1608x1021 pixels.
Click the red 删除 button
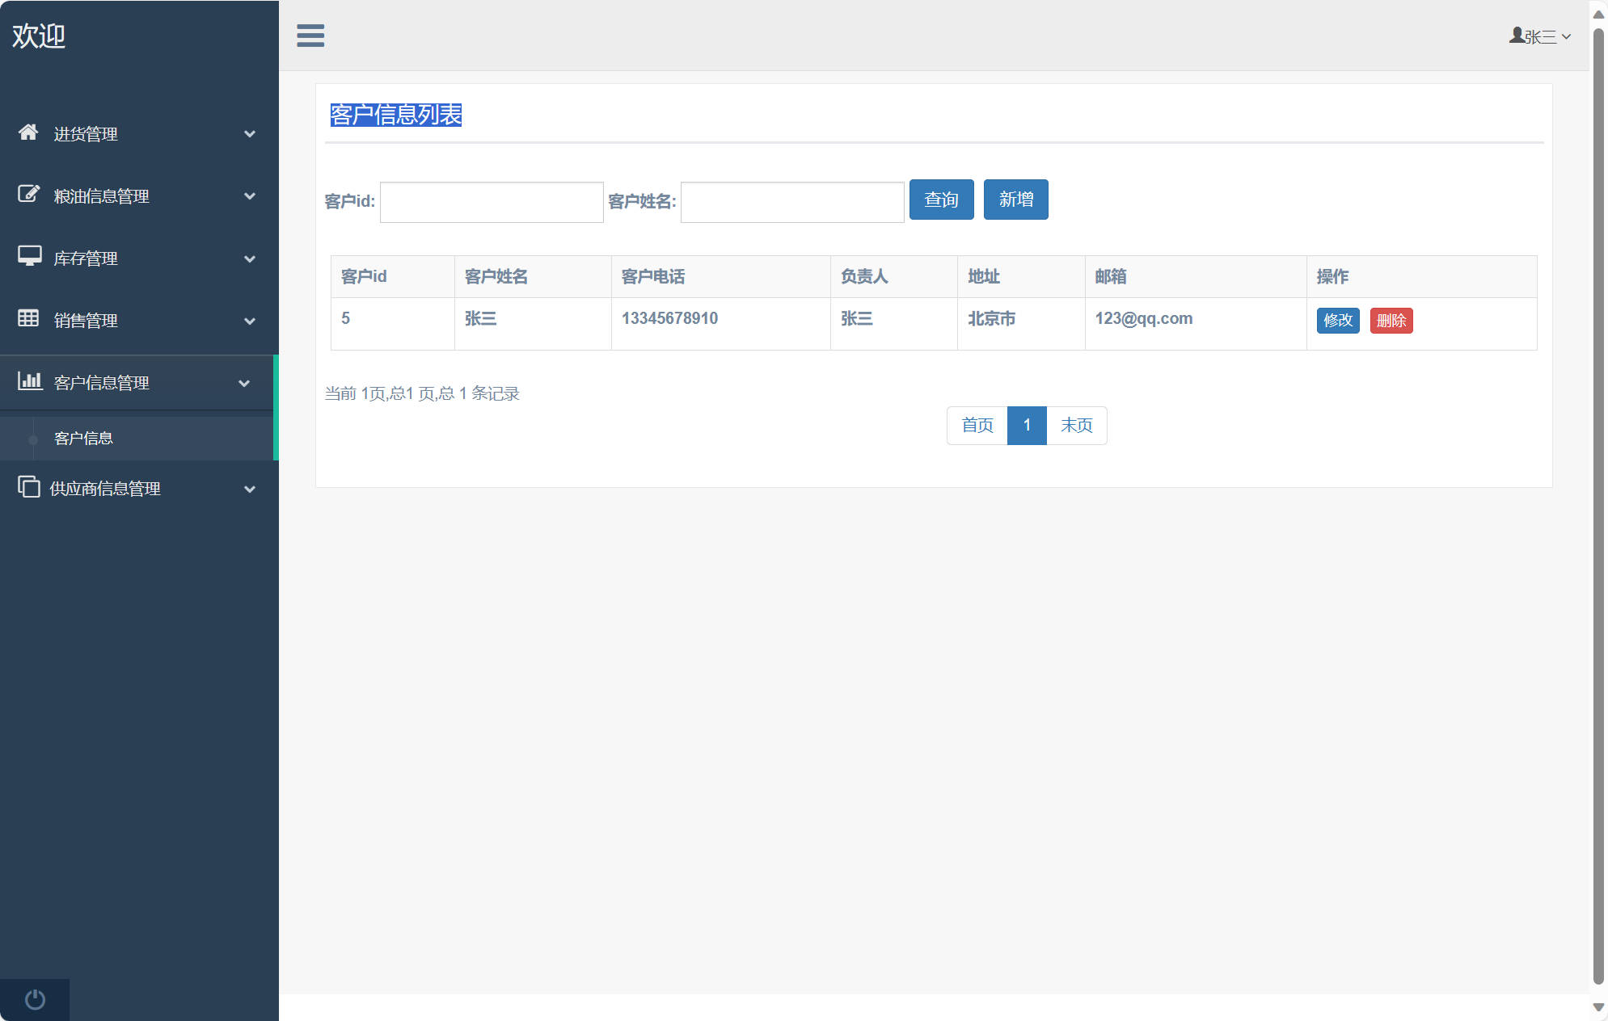1391,321
